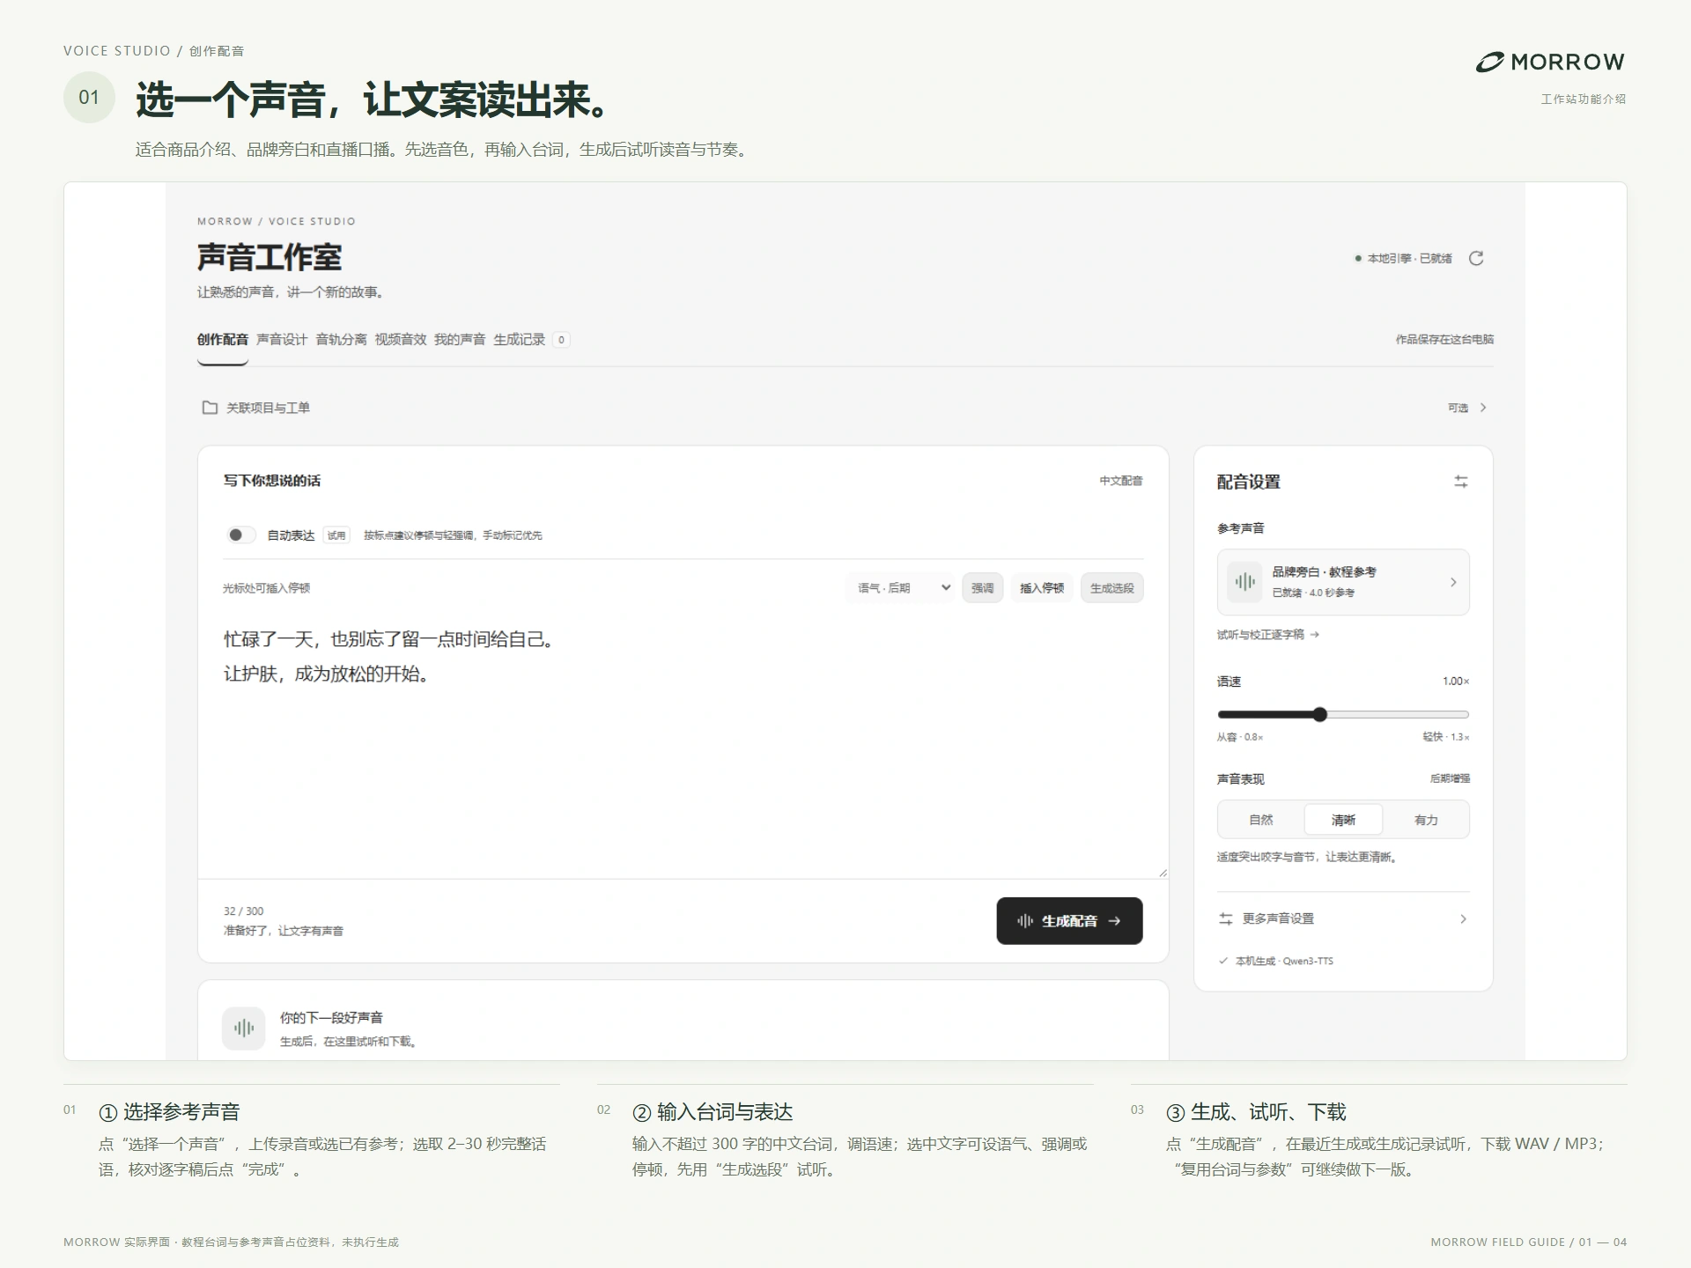Screen dimensions: 1691x1268
Task: Click the arrow icon after 试听与校正逐字稿
Action: click(x=1315, y=634)
